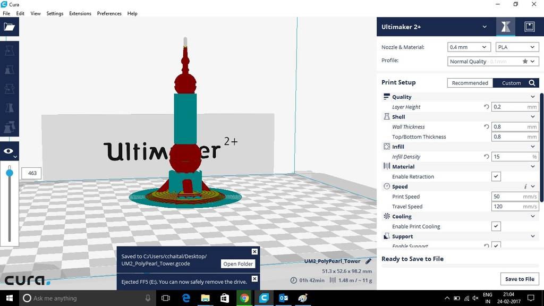Collapse the Support section chevron
This screenshot has height=306, width=544.
point(532,236)
